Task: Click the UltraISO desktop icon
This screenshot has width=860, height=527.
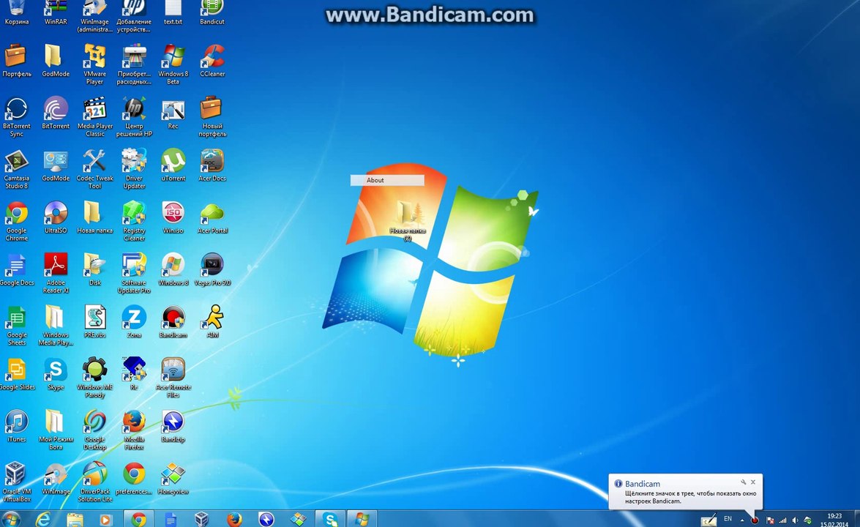Action: (x=56, y=217)
